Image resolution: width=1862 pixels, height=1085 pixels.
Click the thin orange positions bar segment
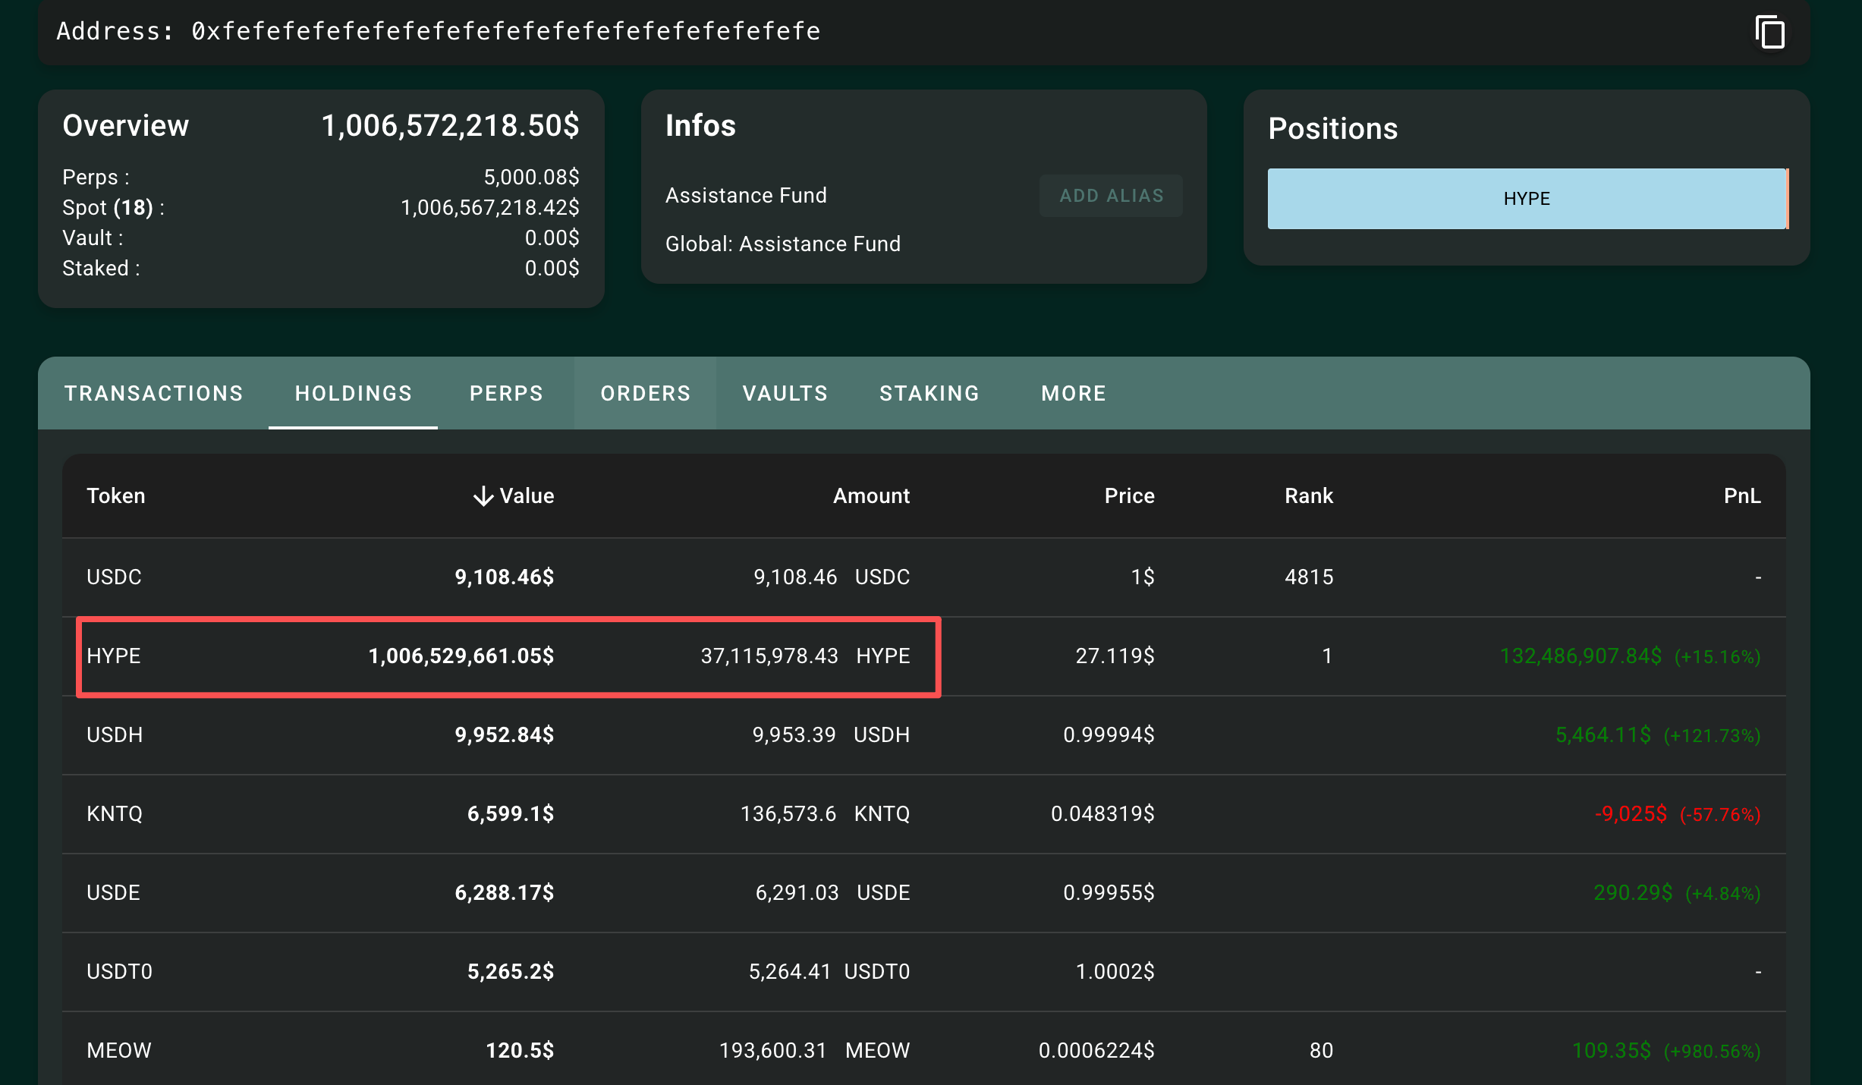pyautogui.click(x=1788, y=199)
